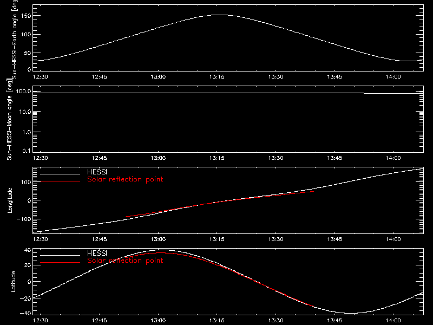Click 13:00 label under Longitude plot
The width and height of the screenshot is (433, 325).
pyautogui.click(x=158, y=239)
